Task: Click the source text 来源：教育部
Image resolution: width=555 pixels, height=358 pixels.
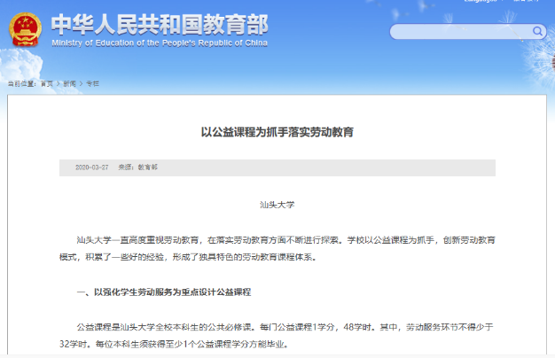Action: [x=137, y=167]
